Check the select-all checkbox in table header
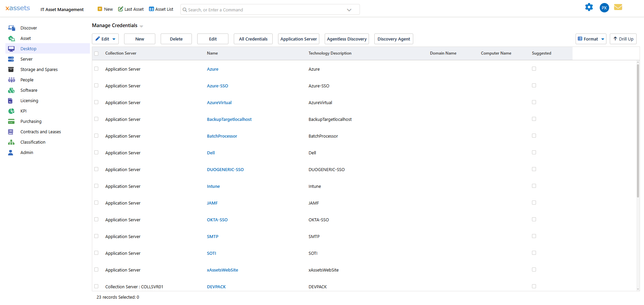 pyautogui.click(x=96, y=53)
